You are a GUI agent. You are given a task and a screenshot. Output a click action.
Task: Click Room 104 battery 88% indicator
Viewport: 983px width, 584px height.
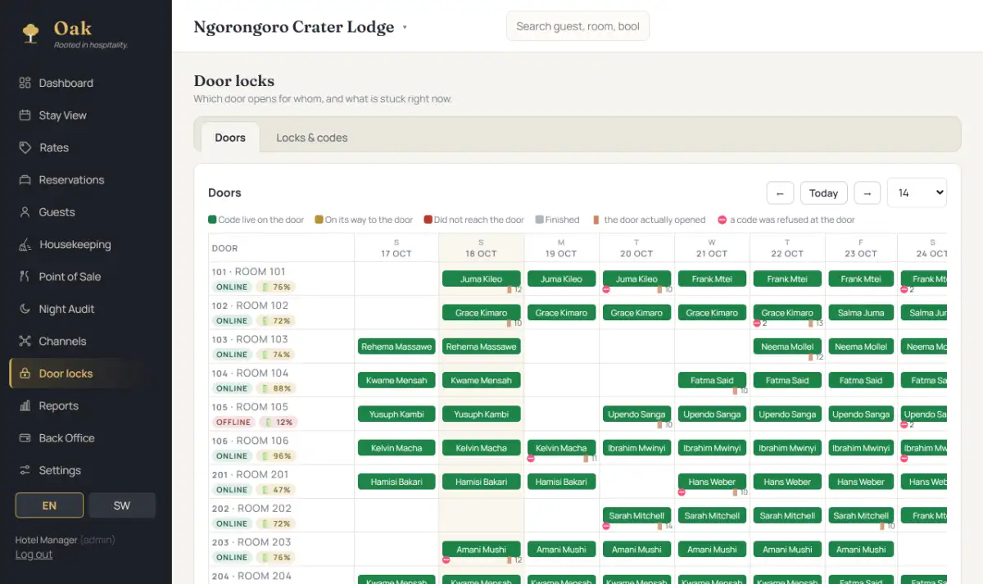[276, 388]
